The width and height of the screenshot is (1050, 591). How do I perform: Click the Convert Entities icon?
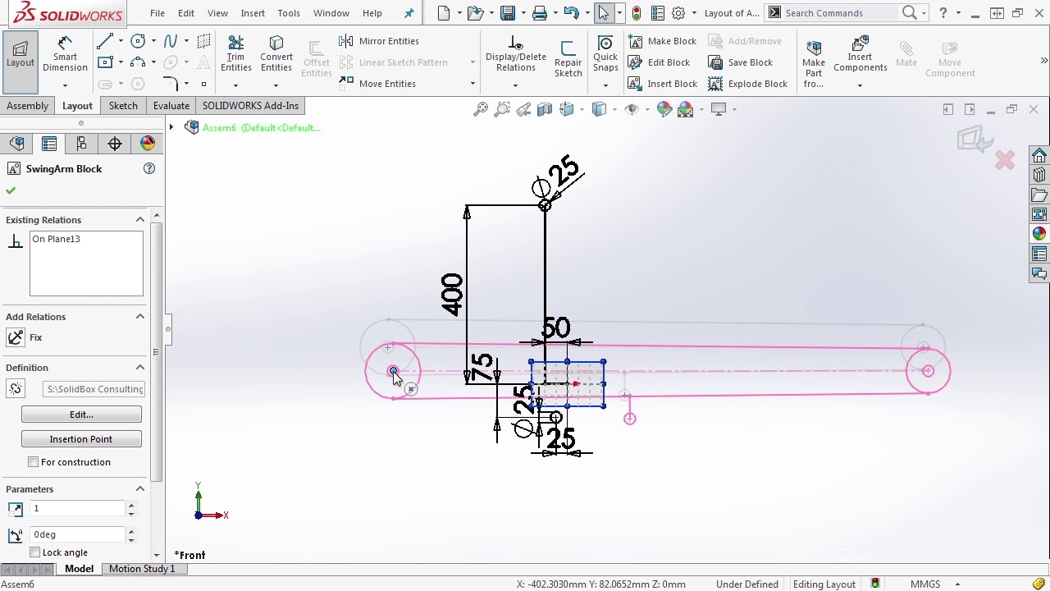pyautogui.click(x=276, y=54)
